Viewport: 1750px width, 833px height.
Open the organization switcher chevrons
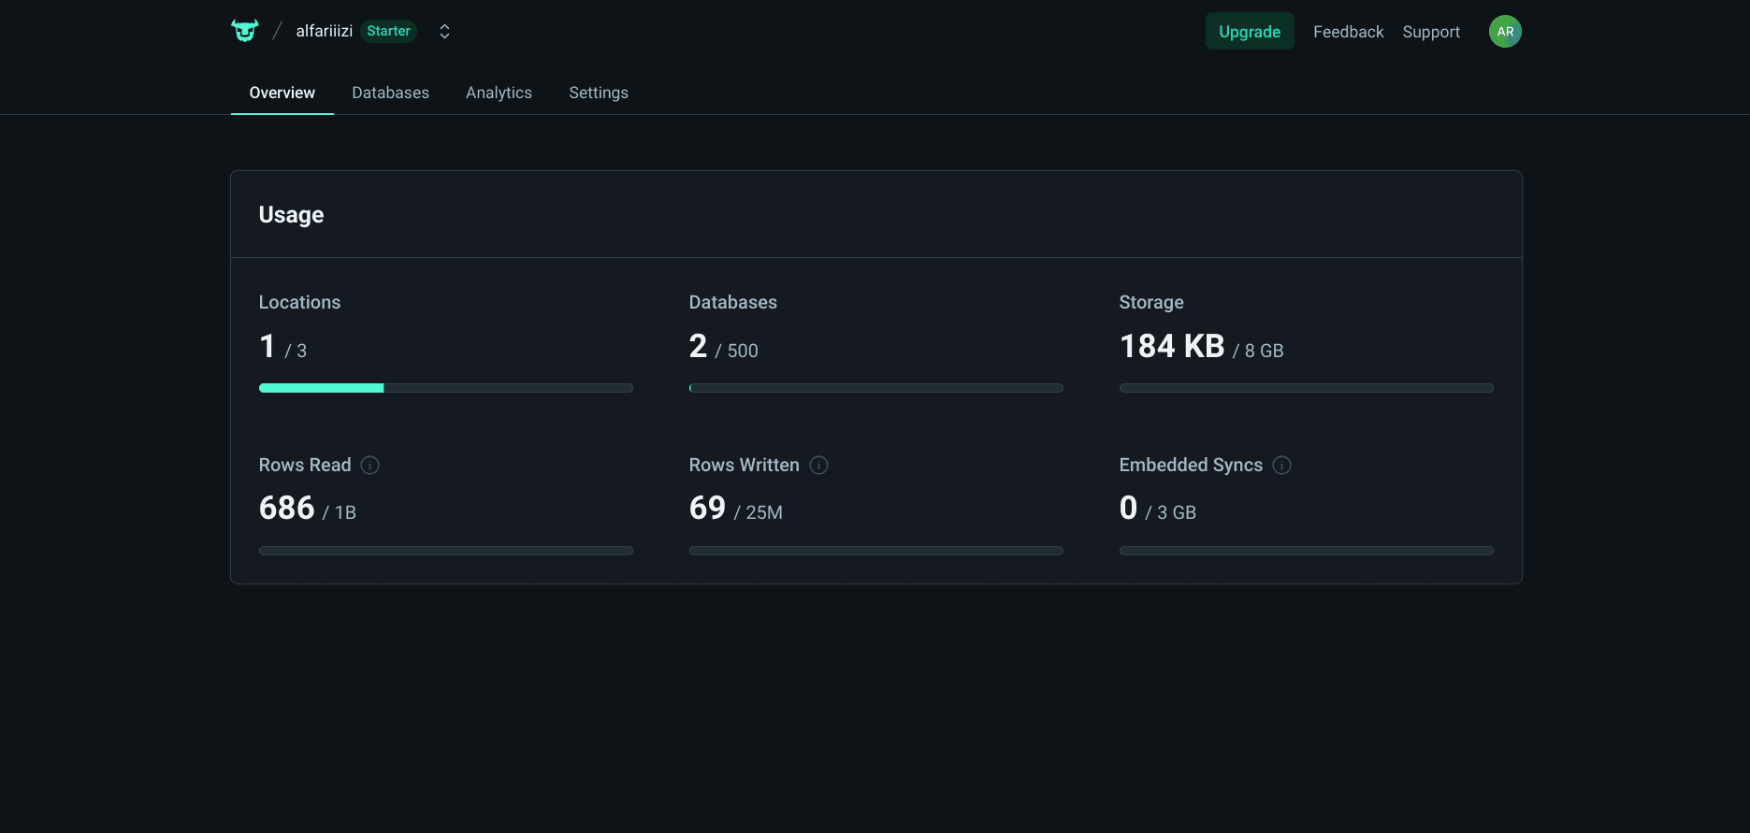[445, 32]
